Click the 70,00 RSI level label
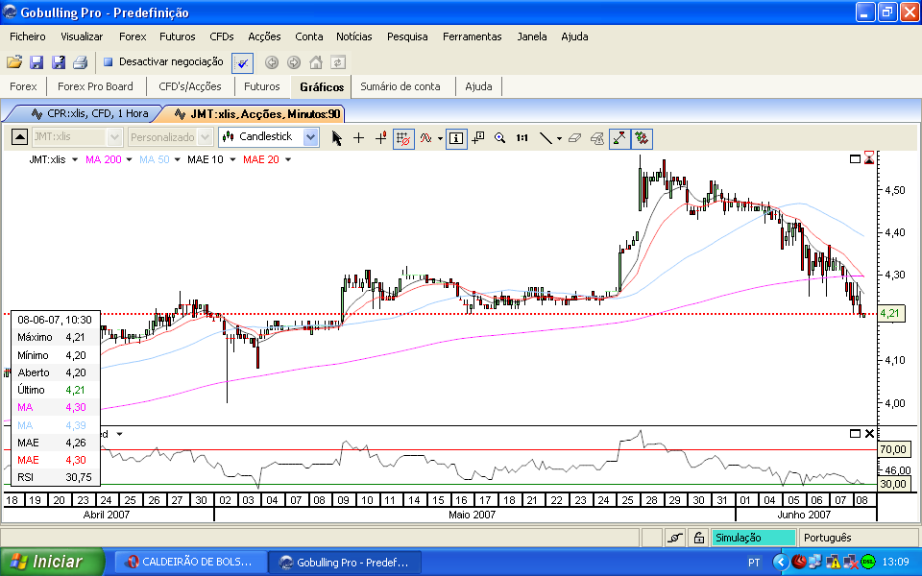The image size is (922, 576). click(x=893, y=449)
